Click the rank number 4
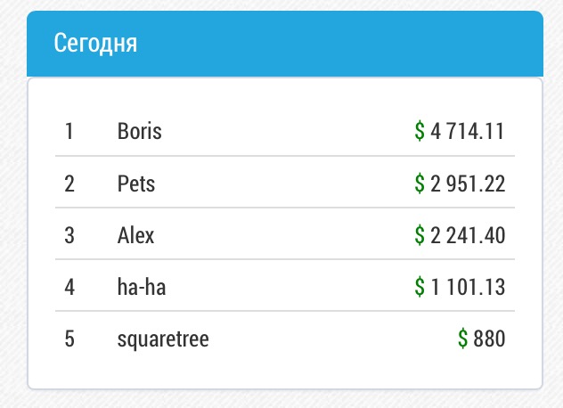The height and width of the screenshot is (408, 563). coord(69,288)
